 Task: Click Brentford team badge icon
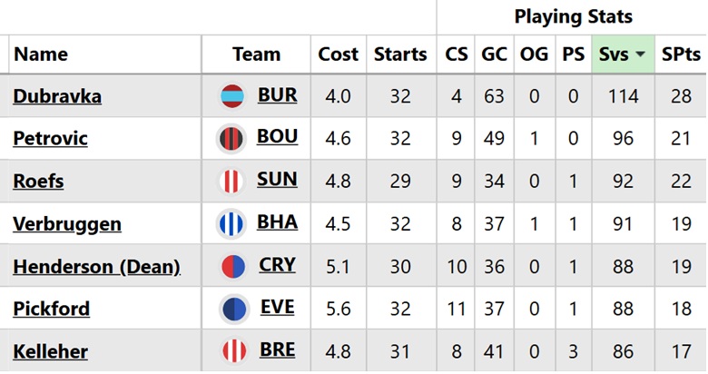pos(233,350)
